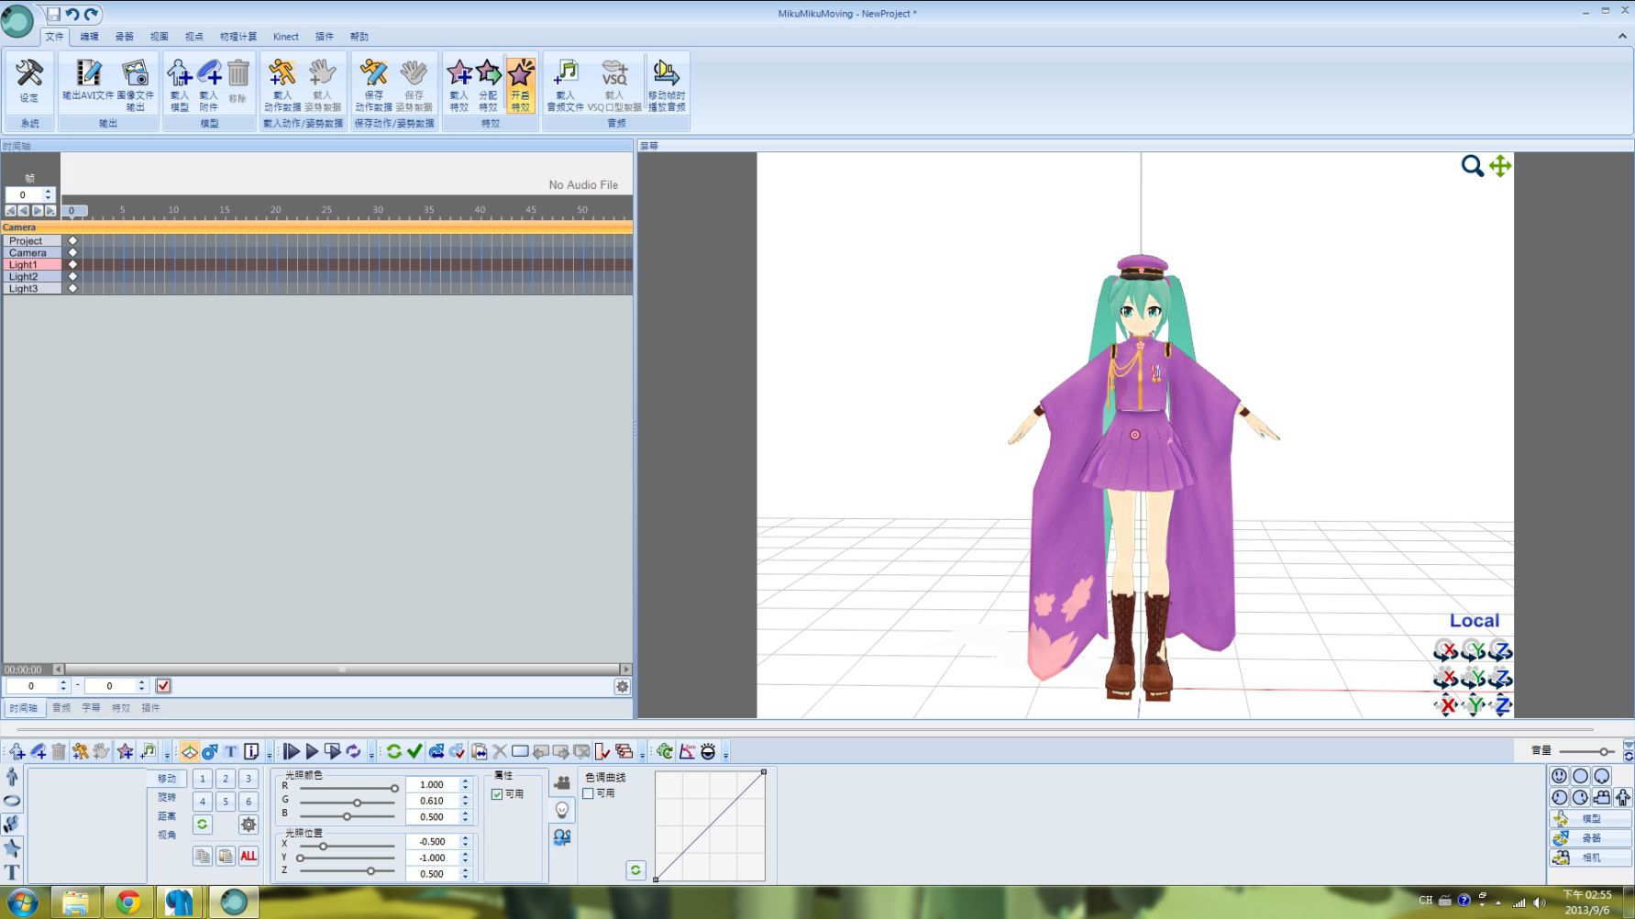Click the red X rotate-axis icon, top row
This screenshot has width=1635, height=919.
pos(1446,650)
